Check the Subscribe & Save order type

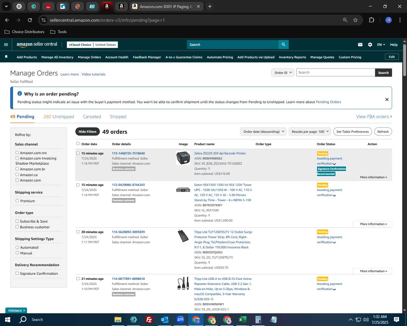(17, 221)
